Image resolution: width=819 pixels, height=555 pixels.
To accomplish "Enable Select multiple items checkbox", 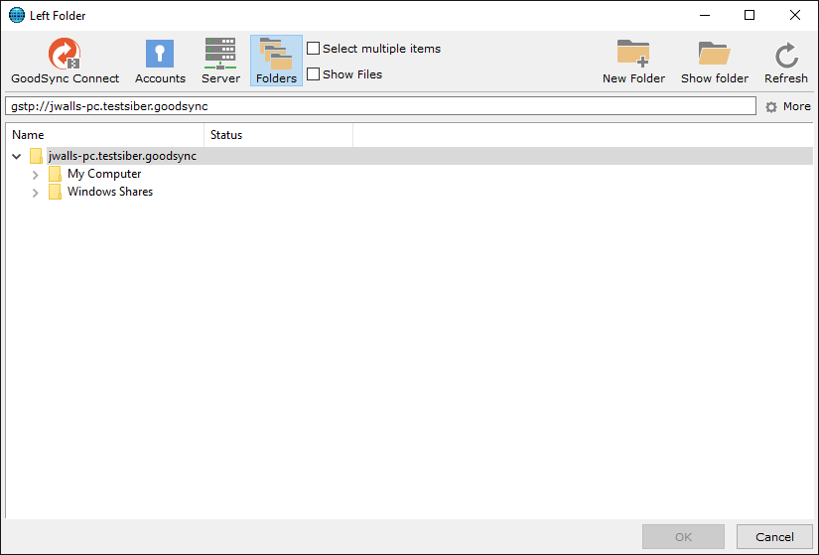I will tap(314, 49).
